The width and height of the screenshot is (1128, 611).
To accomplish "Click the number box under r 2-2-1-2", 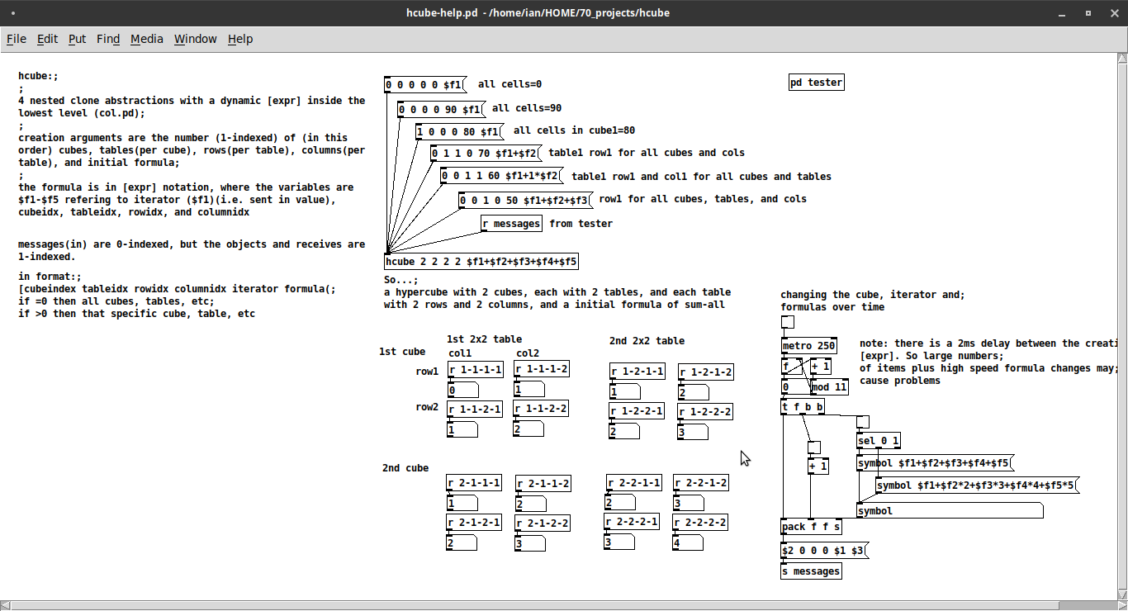I will pyautogui.click(x=689, y=503).
